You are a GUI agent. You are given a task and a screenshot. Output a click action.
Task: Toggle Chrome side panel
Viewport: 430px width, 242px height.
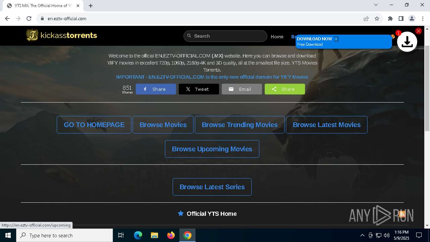(x=401, y=18)
